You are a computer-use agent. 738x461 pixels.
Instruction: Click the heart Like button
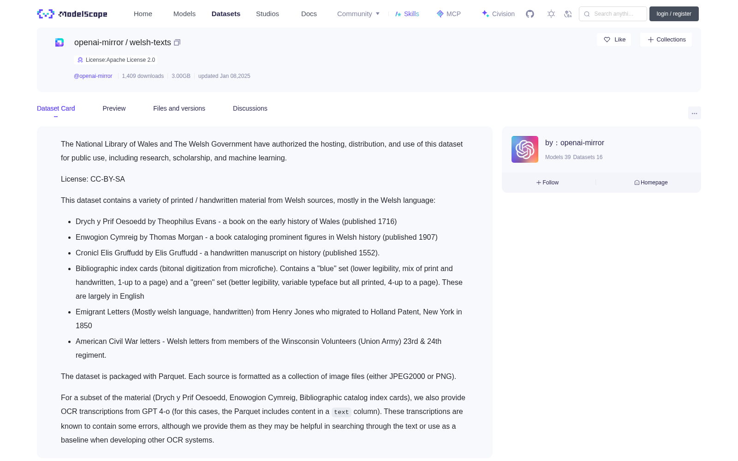pos(614,40)
